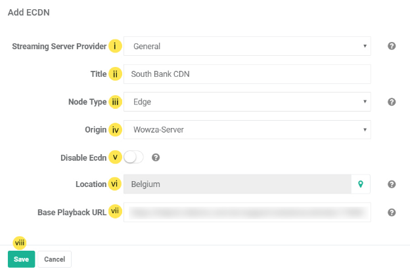Click help icon beside Disable Ecdn toggle
The width and height of the screenshot is (410, 273).
click(156, 157)
